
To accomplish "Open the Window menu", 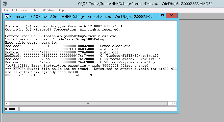I will pyautogui.click(x=48, y=10).
